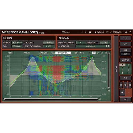Toggle the highlighted arrow-box icon in graph toolbar
Viewport: 133px width, 133px height.
(94, 53)
